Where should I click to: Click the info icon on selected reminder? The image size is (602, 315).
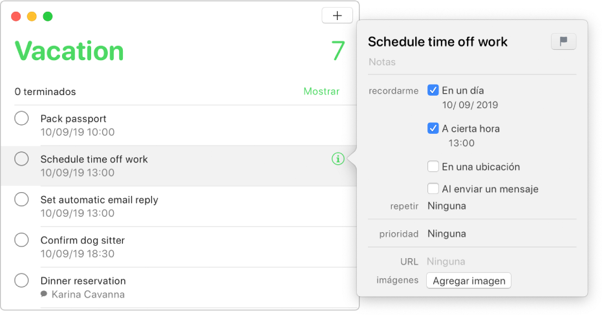tap(338, 158)
